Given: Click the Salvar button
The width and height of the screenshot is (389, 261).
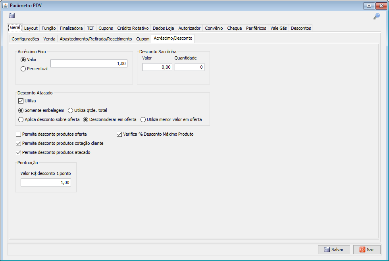Looking at the screenshot, I should coord(333,249).
